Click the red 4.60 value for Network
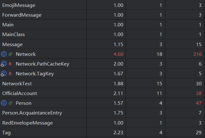The width and height of the screenshot is (205, 138). click(118, 54)
